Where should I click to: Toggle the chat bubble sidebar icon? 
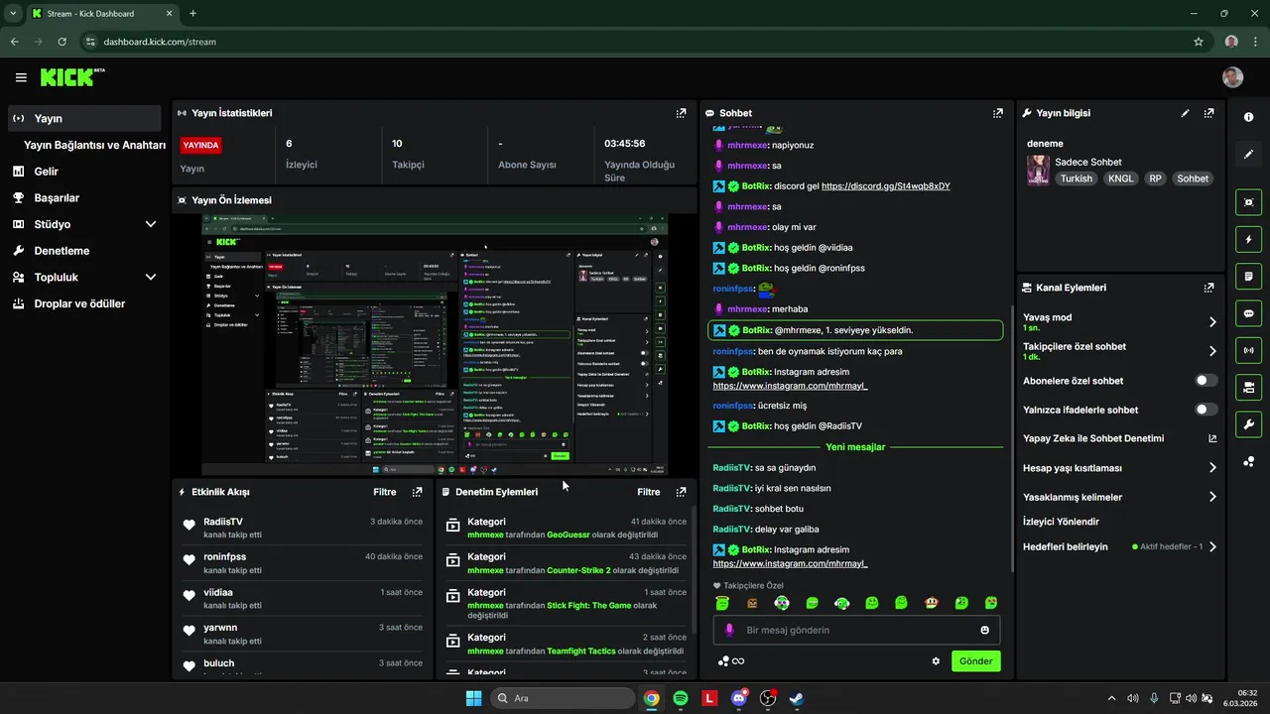point(1248,313)
